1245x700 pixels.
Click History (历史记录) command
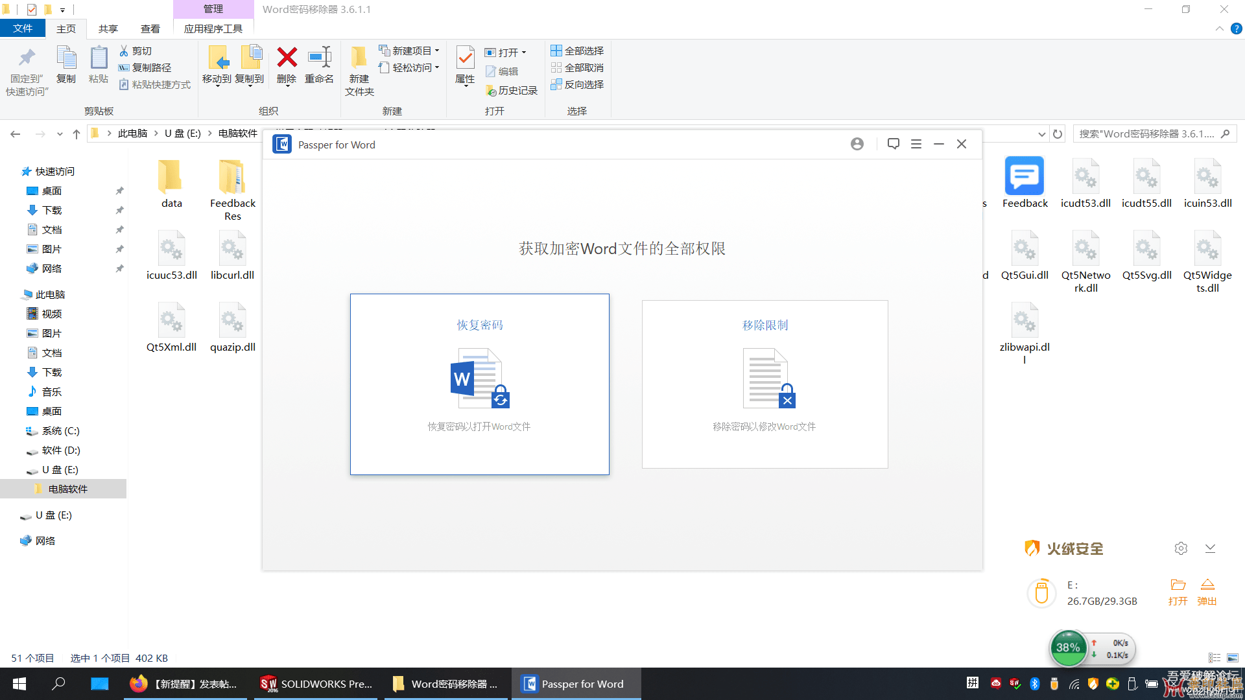(x=511, y=90)
